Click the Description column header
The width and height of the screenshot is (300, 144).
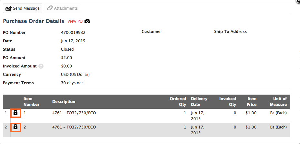pos(64,101)
